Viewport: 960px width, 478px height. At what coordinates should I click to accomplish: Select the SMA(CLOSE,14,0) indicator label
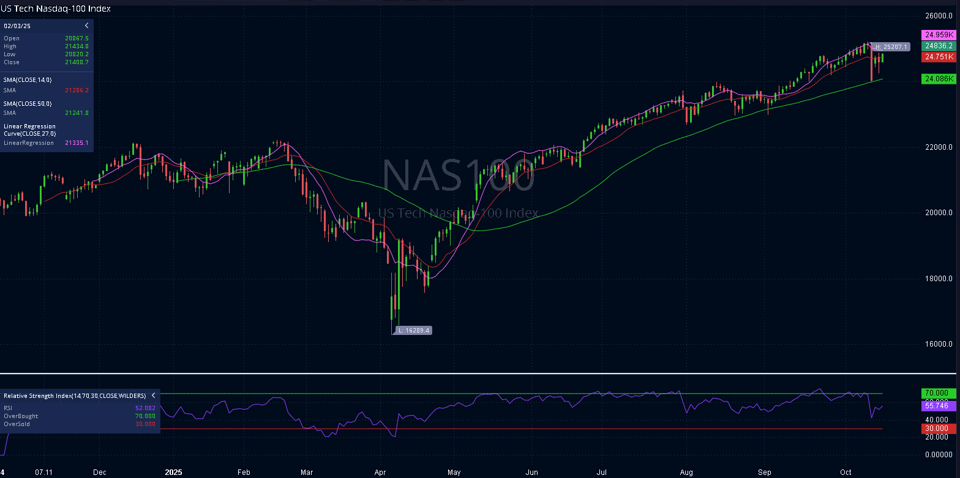(28, 79)
